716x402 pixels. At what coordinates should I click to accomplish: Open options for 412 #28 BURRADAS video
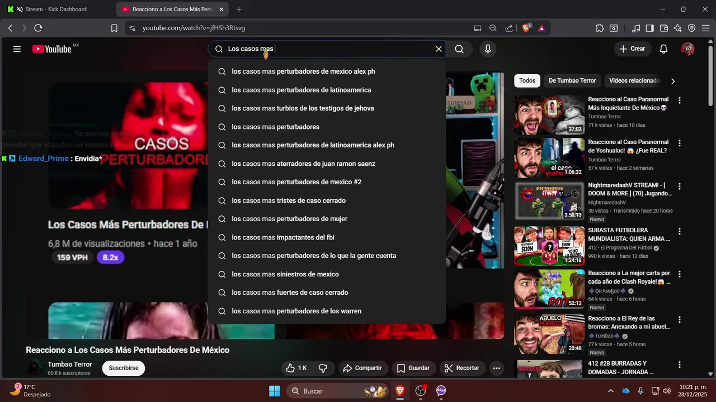click(x=680, y=365)
